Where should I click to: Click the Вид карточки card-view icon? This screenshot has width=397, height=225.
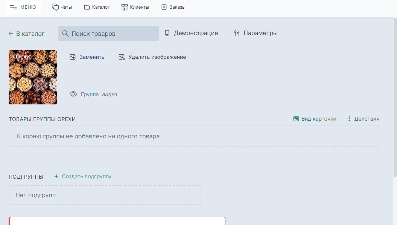click(x=296, y=118)
